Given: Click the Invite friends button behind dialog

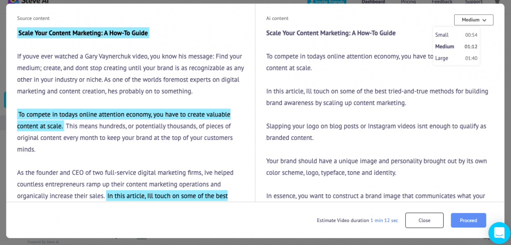Looking at the screenshot, I should coord(327,2).
